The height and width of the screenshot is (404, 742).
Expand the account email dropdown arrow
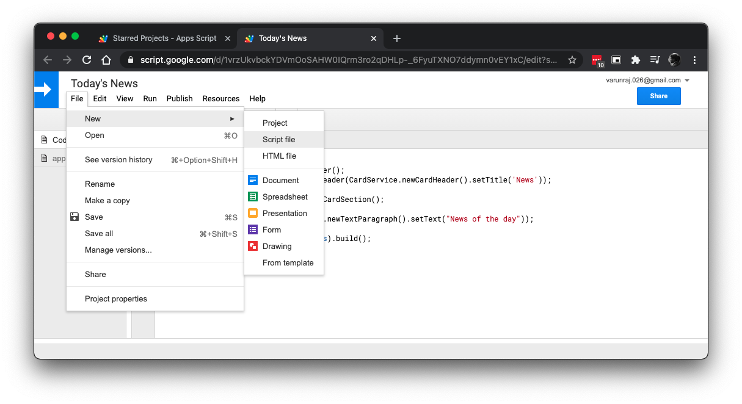pos(687,81)
